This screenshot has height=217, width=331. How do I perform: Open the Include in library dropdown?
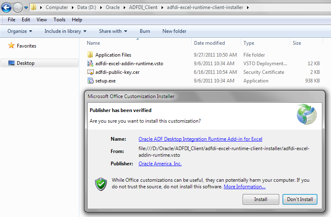point(65,31)
